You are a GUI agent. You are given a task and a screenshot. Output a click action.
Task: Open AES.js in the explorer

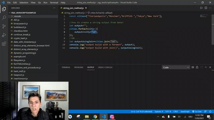tap(16, 20)
